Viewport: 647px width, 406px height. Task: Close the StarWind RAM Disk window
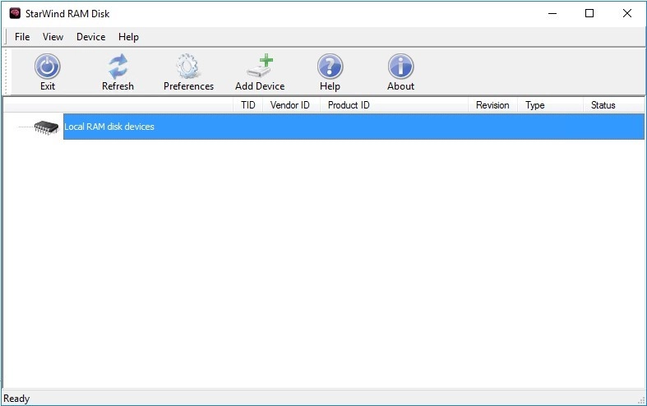(627, 13)
